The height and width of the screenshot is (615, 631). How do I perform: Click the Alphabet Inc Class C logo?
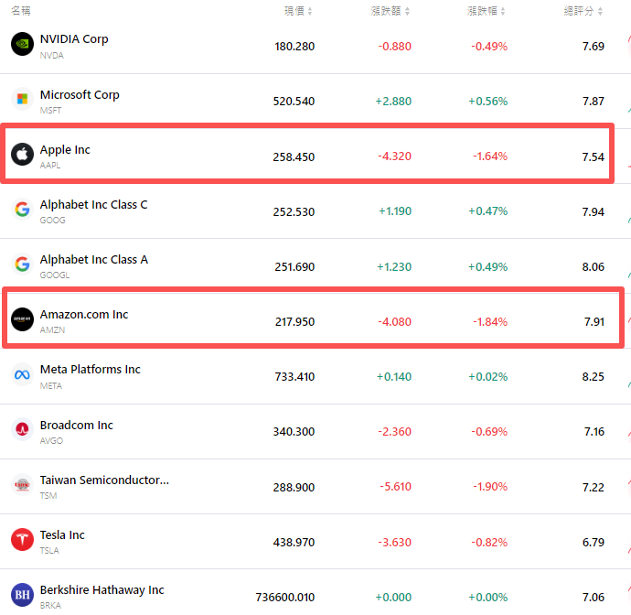coord(22,210)
